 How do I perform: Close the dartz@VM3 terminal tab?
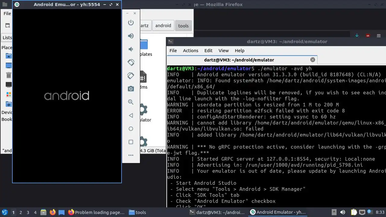(313, 60)
